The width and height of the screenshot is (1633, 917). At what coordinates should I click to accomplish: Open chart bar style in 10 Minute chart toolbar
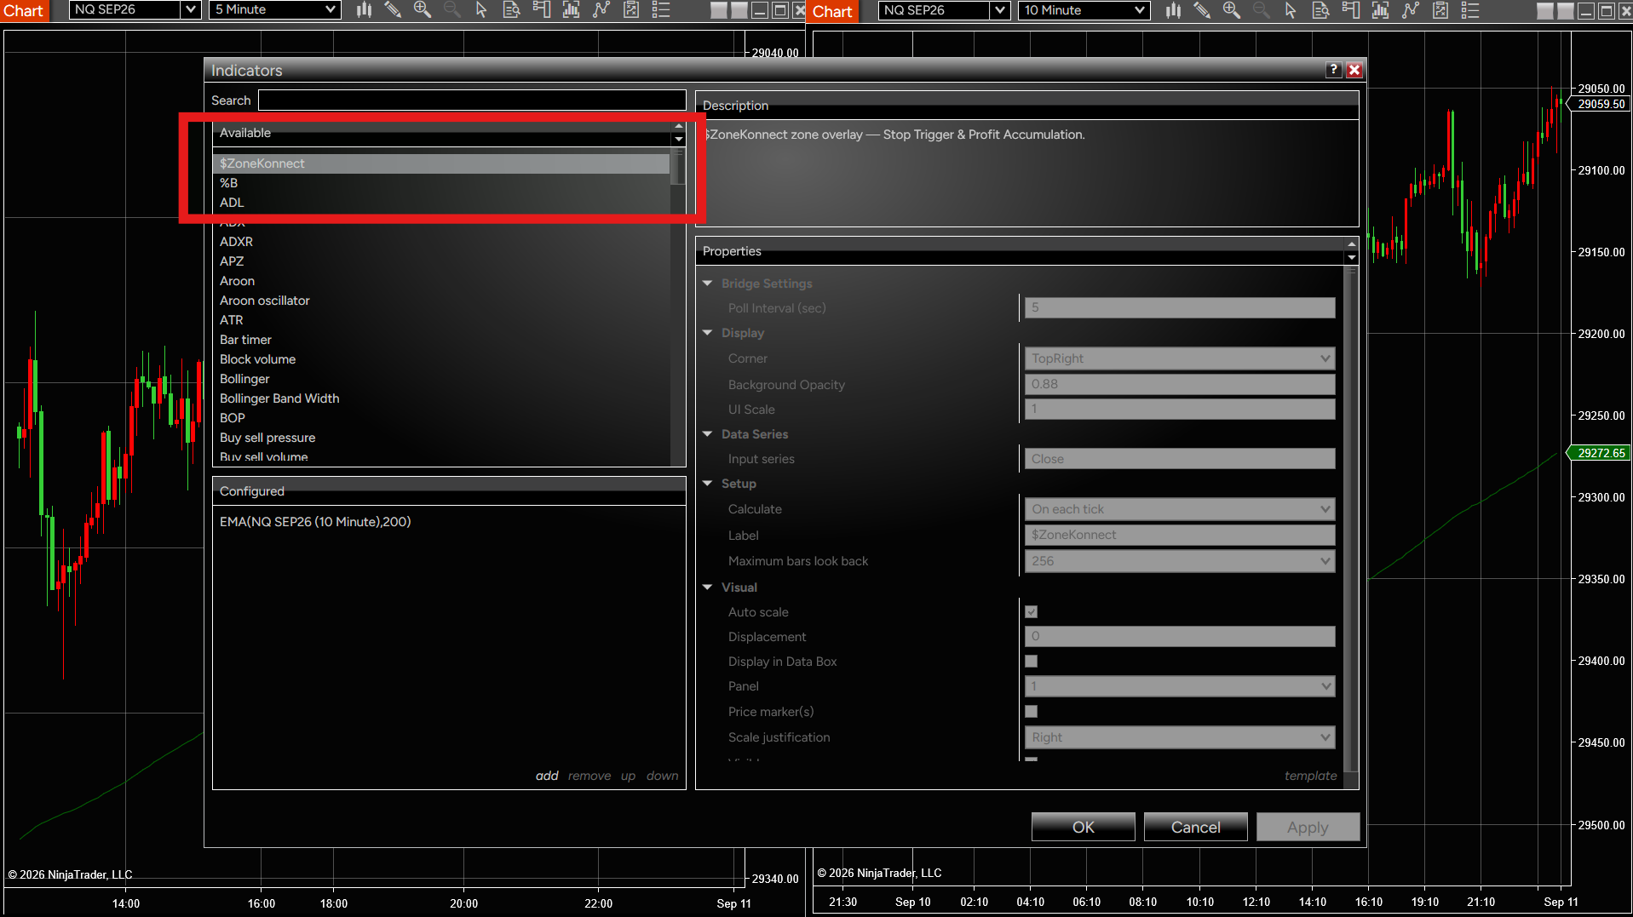tap(1173, 10)
